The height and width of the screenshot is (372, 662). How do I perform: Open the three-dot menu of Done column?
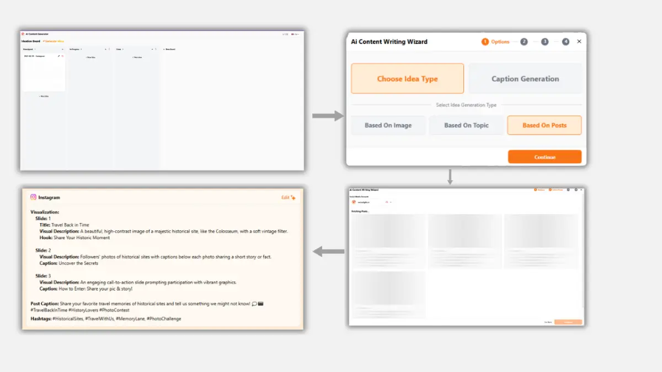tap(156, 49)
